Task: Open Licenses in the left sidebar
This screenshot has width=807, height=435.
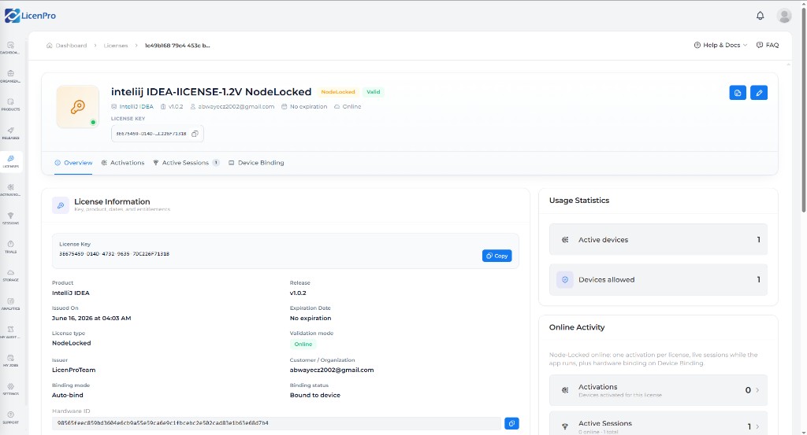Action: coord(10,162)
